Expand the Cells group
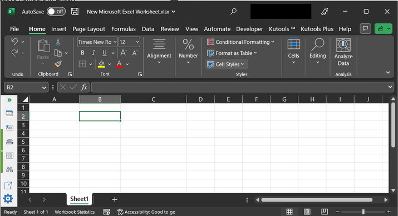The image size is (398, 216). click(x=294, y=52)
